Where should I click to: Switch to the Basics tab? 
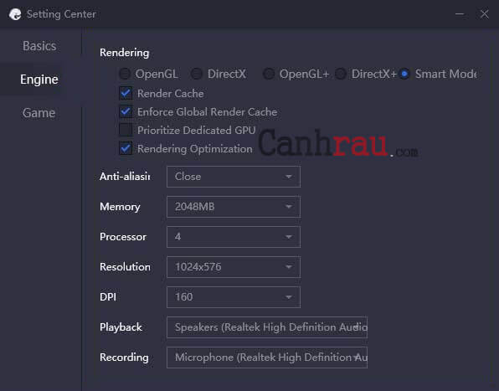click(x=39, y=46)
